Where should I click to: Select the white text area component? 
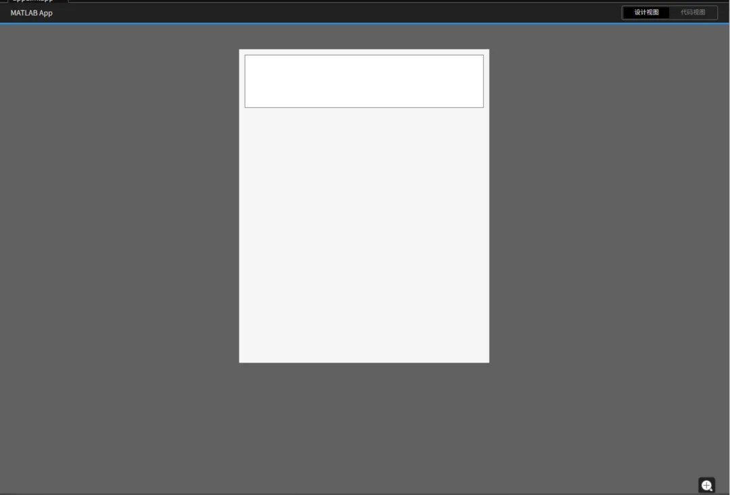click(x=364, y=82)
